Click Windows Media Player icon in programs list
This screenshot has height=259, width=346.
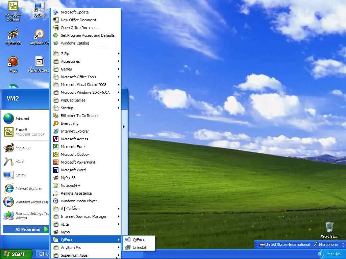click(56, 201)
